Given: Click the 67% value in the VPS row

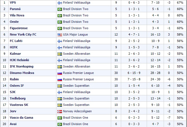Looking at the screenshot, I should [x=180, y=3].
